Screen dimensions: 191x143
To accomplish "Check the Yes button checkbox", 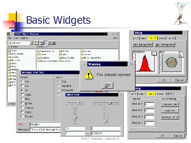I will pos(22,82).
